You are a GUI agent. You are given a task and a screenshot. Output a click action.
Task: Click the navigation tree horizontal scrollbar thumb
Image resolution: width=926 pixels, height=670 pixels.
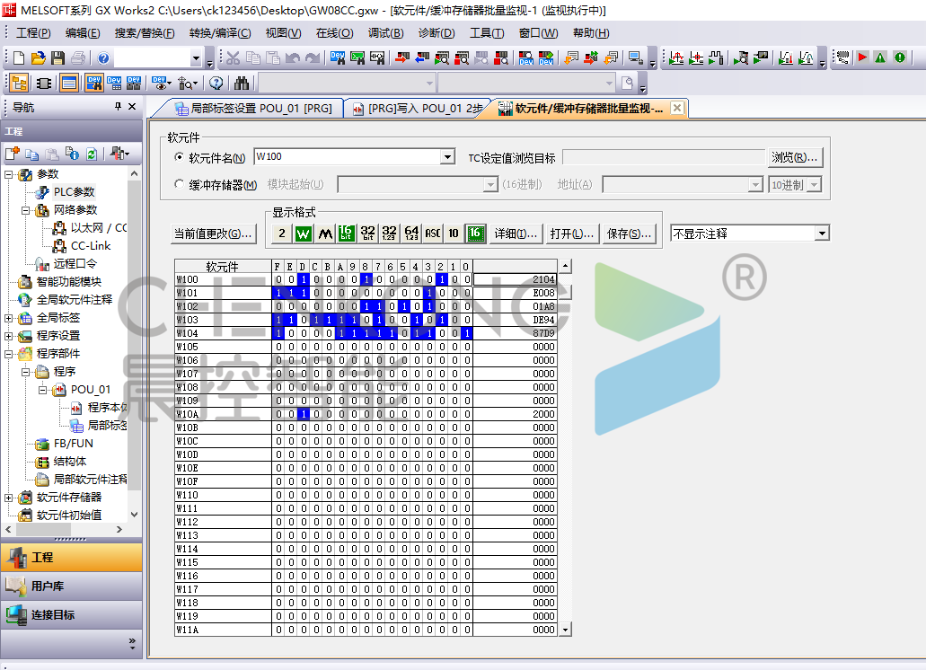point(43,530)
